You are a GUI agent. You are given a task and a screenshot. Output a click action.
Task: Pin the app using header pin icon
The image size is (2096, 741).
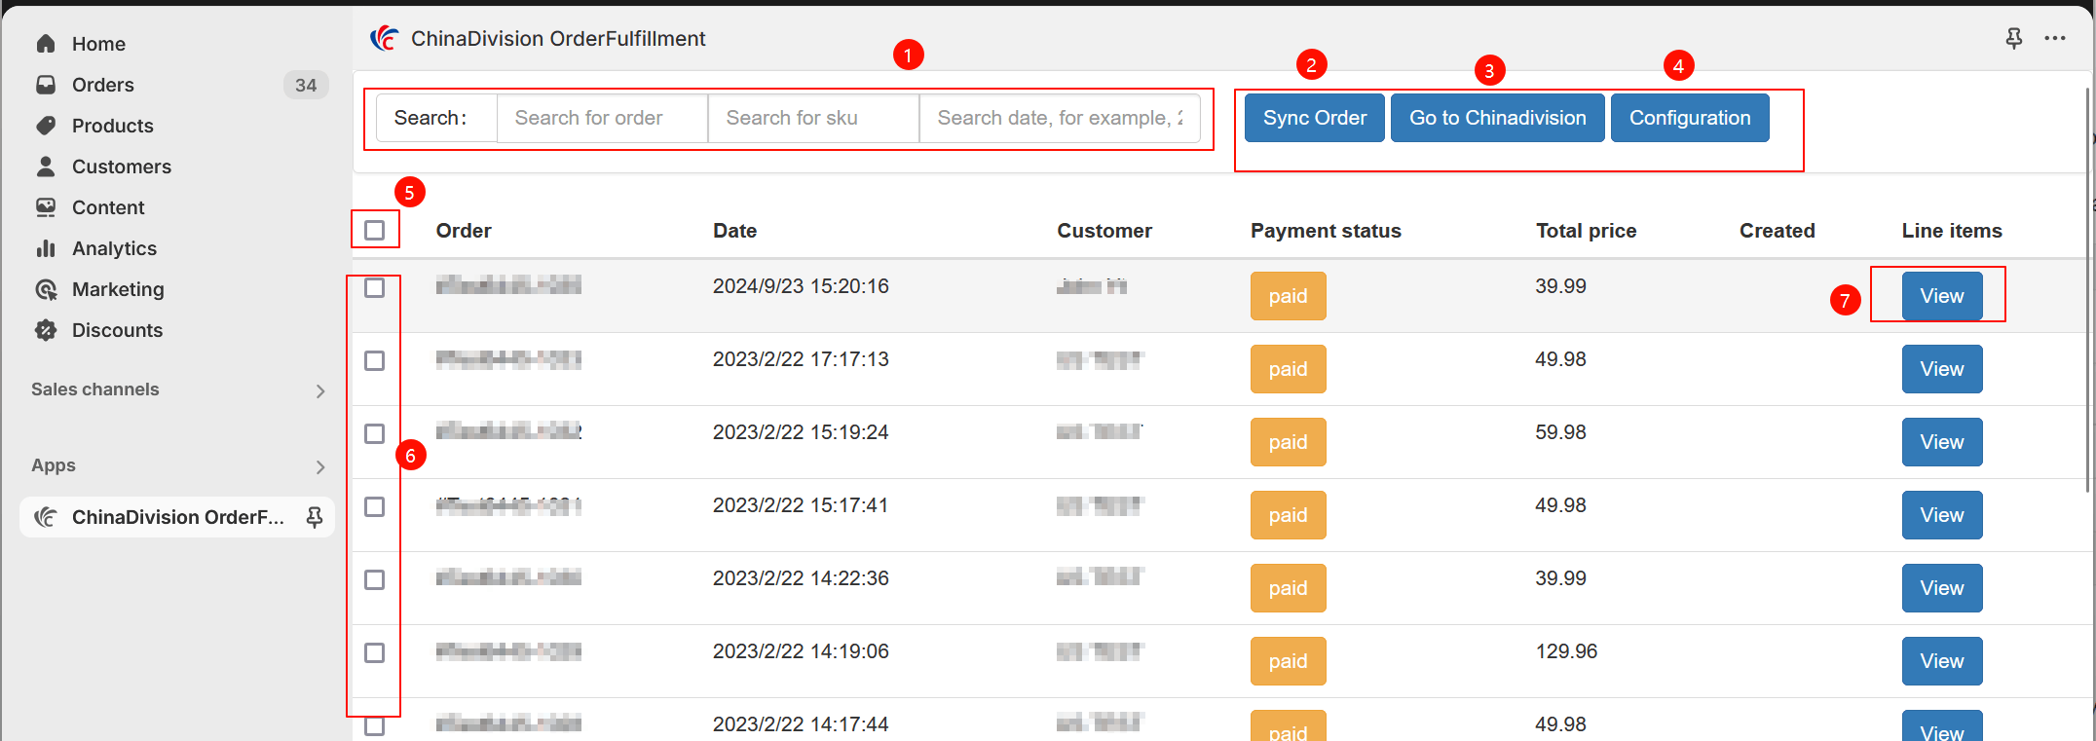tap(2014, 38)
